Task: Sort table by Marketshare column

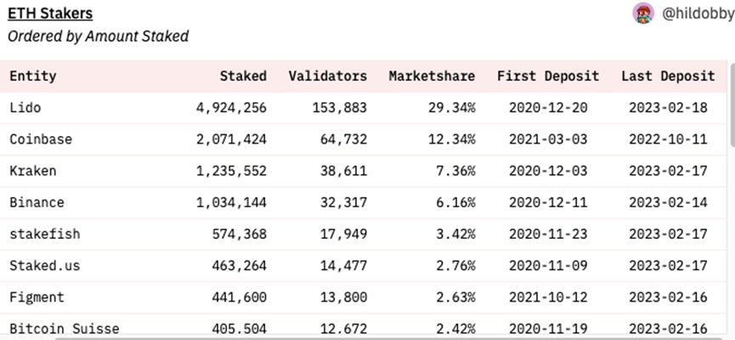Action: coord(432,76)
